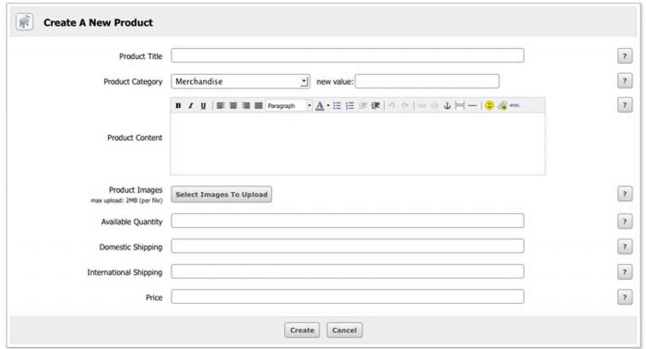Justify text in Product Content
Image resolution: width=646 pixels, height=349 pixels.
[258, 106]
